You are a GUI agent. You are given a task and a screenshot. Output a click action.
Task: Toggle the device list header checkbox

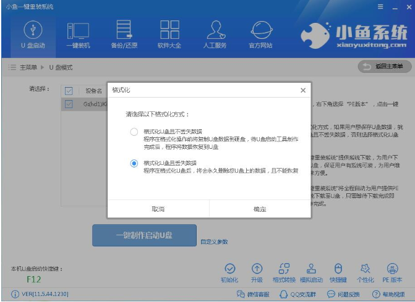pyautogui.click(x=69, y=90)
